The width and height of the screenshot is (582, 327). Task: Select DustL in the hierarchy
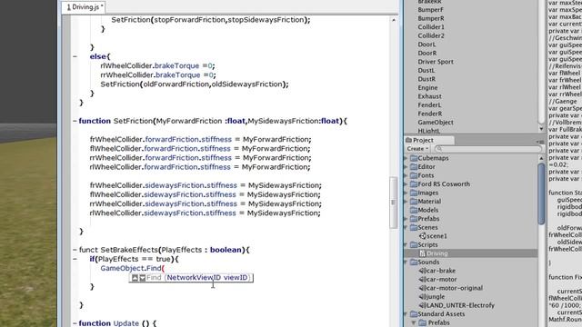pyautogui.click(x=426, y=71)
